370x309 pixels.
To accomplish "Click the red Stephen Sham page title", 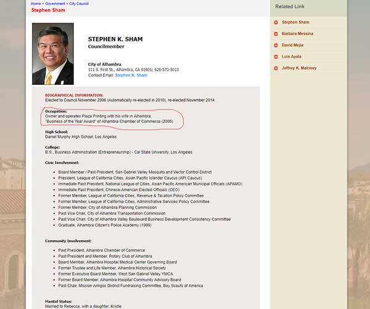I will 47,10.
